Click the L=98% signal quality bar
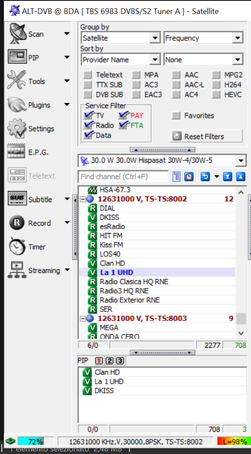This screenshot has height=454, width=251. point(234,441)
